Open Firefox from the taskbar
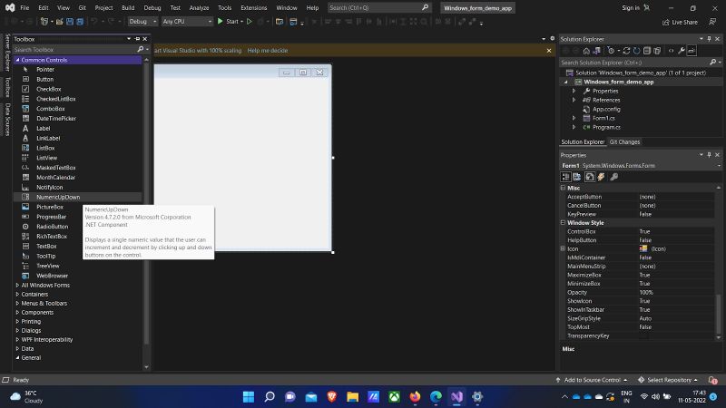Image resolution: width=726 pixels, height=408 pixels. 415,396
